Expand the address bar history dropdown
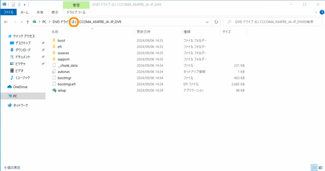 (207, 22)
